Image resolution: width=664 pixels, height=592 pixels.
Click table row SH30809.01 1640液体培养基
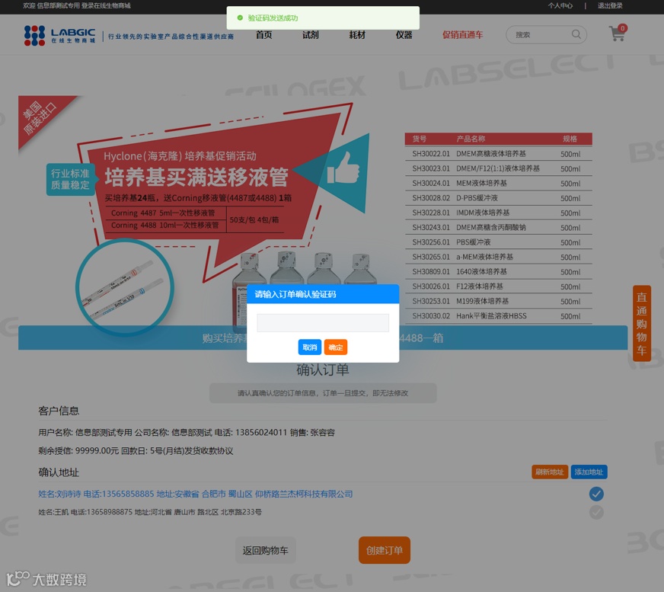499,271
